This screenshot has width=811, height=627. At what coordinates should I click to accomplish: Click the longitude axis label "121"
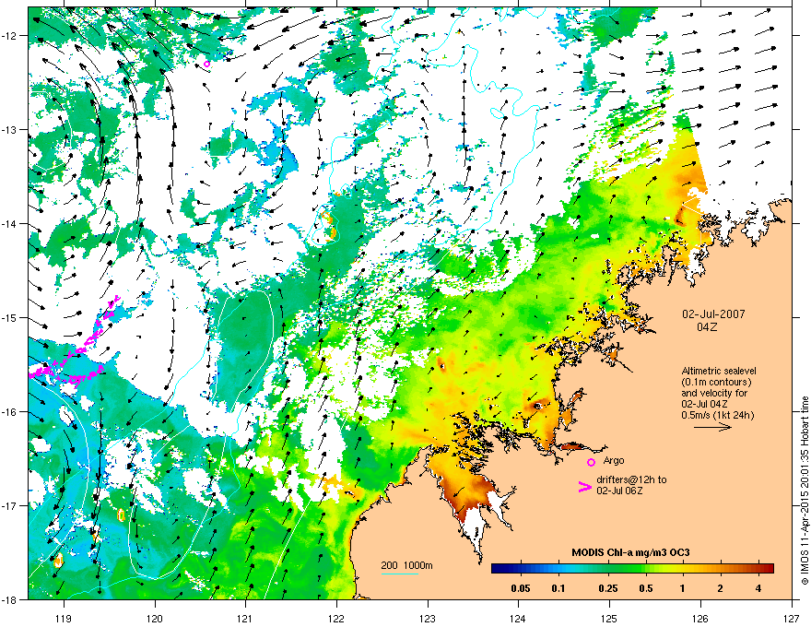tap(245, 618)
